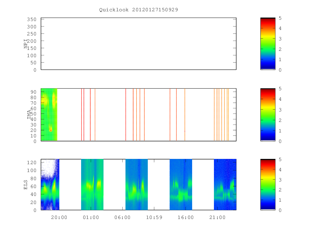Click the 90 tick on IMA axis

coord(33,92)
